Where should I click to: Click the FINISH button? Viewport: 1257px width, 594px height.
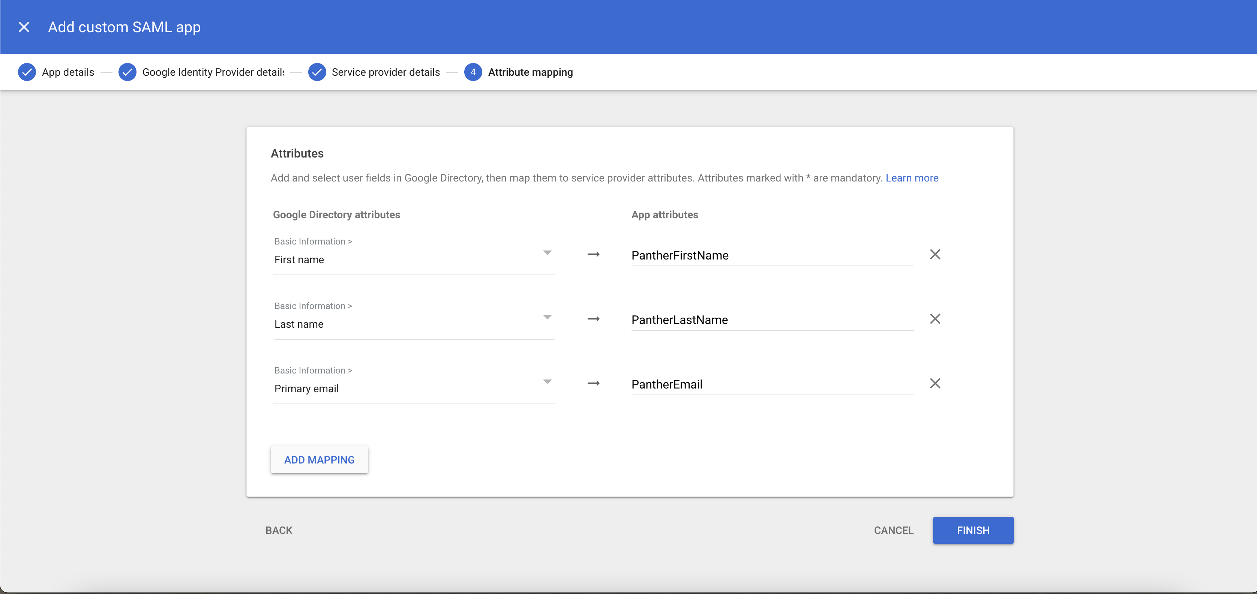tap(972, 530)
